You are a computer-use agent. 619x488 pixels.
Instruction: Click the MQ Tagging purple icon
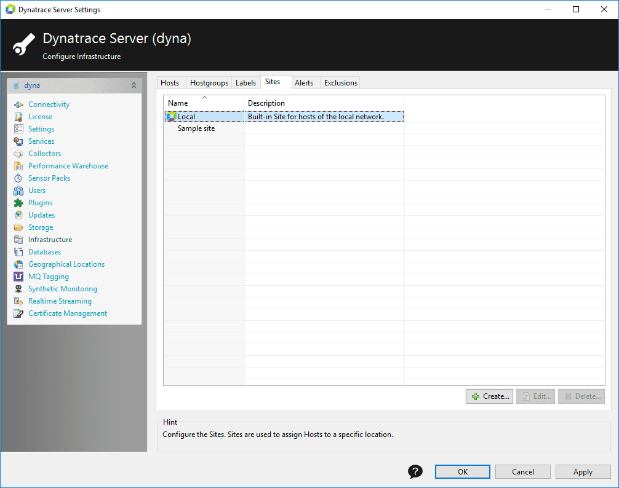click(18, 277)
